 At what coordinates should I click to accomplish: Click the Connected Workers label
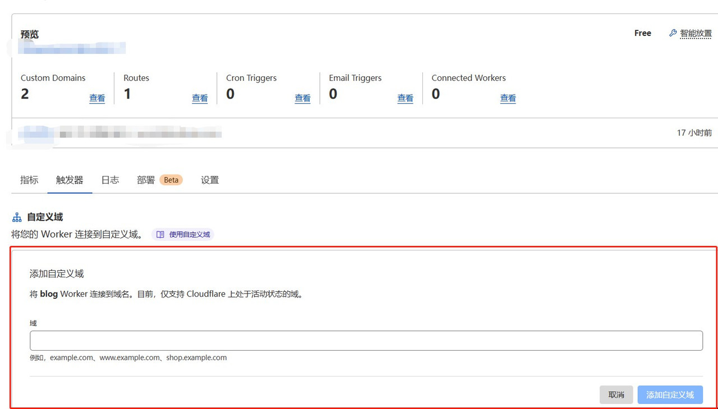click(468, 78)
